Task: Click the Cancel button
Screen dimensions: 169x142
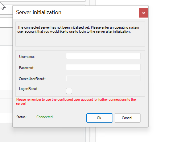Action: (127, 118)
